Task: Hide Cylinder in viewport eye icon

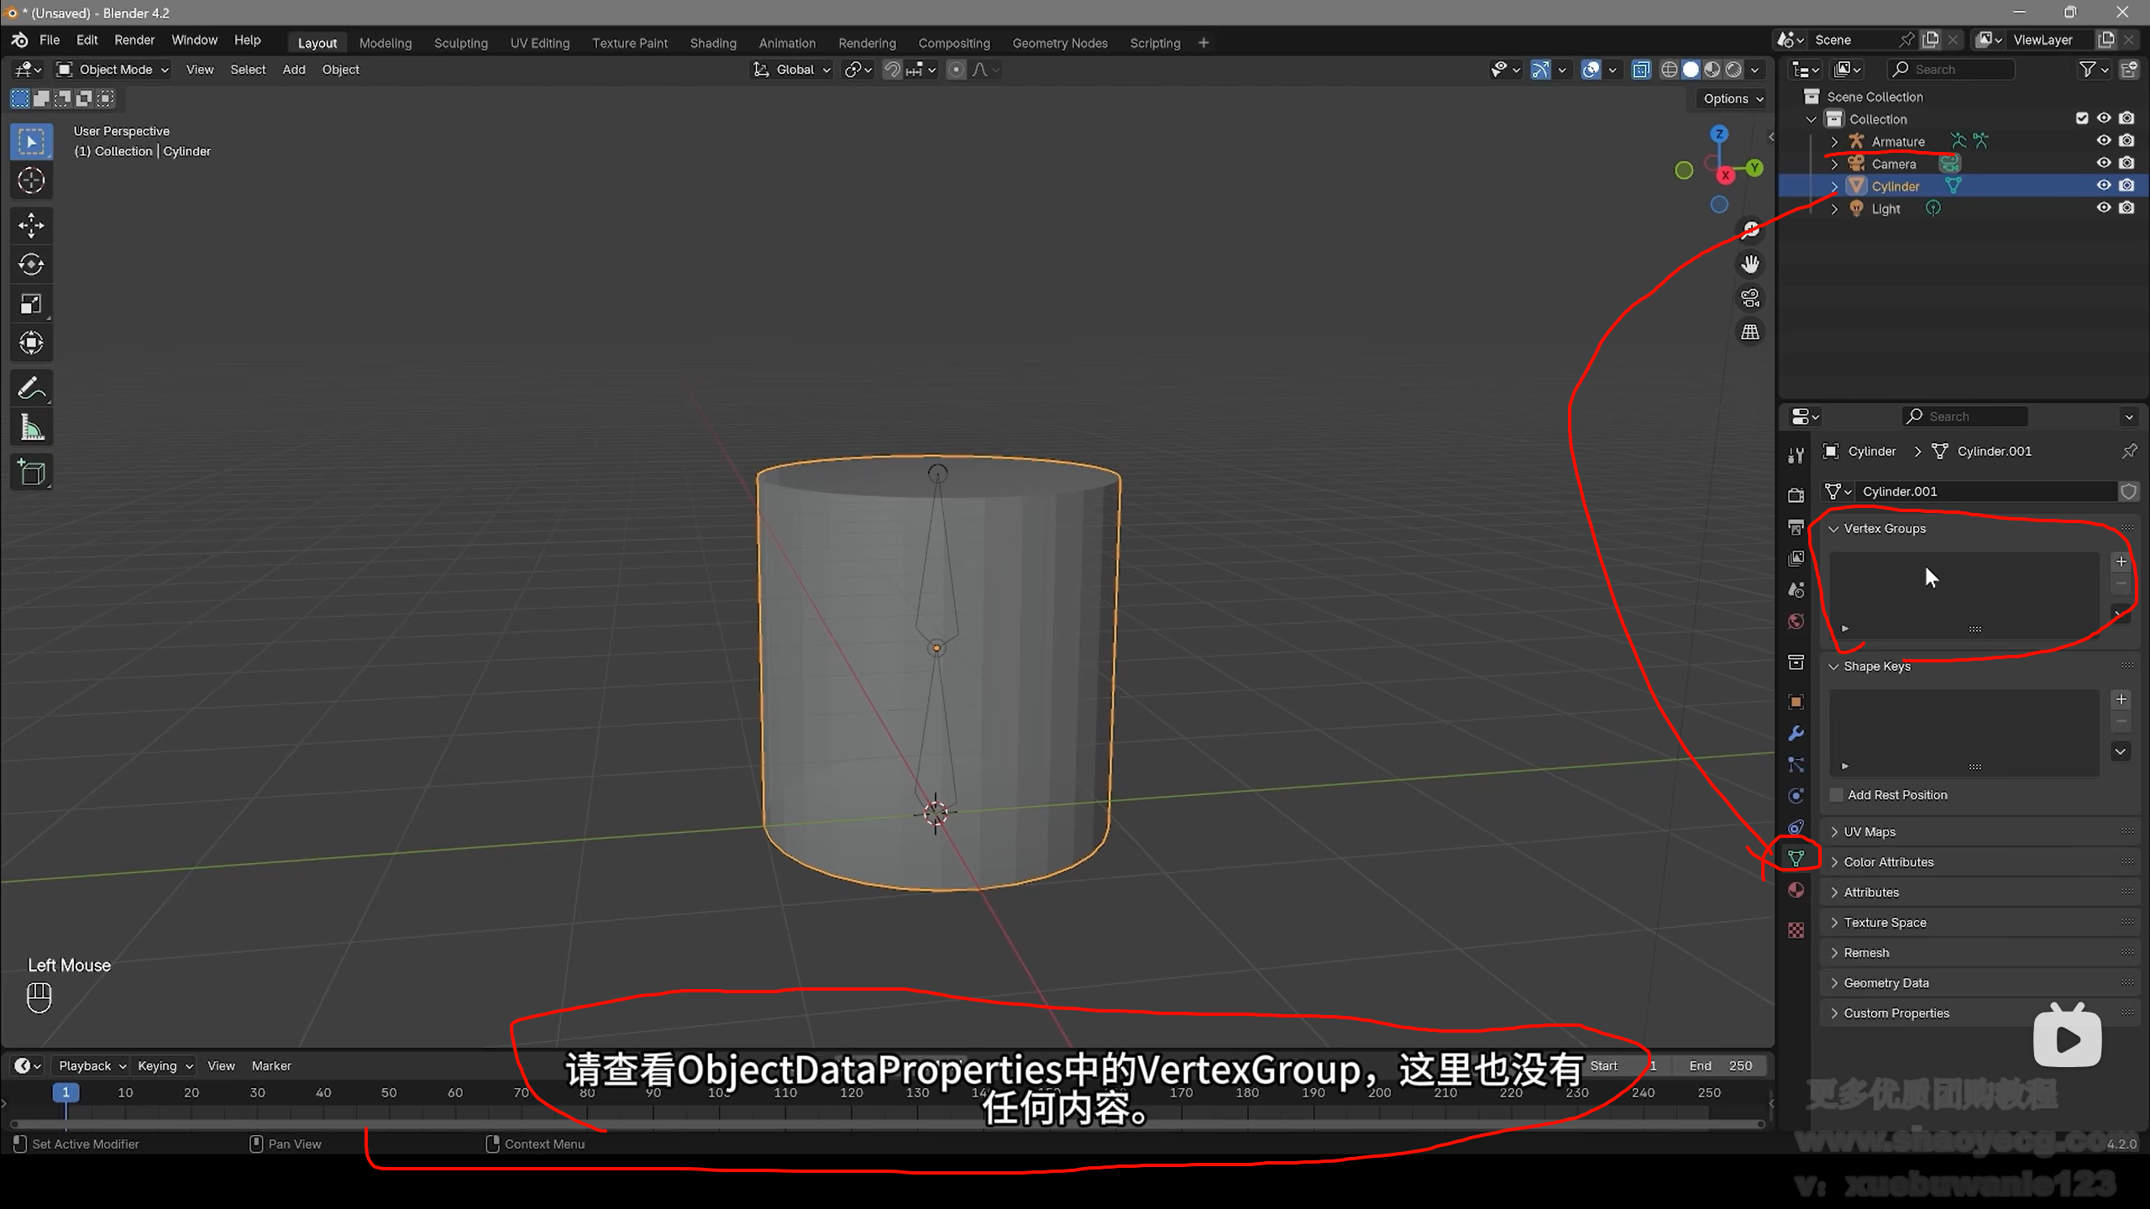Action: [2104, 186]
